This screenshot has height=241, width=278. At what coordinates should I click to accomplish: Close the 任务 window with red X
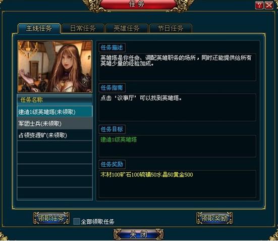[269, 6]
